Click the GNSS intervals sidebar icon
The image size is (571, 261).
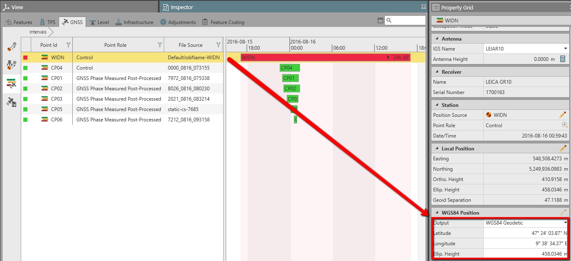tap(11, 83)
